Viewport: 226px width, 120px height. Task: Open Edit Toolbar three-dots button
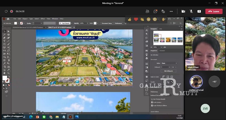6,96
